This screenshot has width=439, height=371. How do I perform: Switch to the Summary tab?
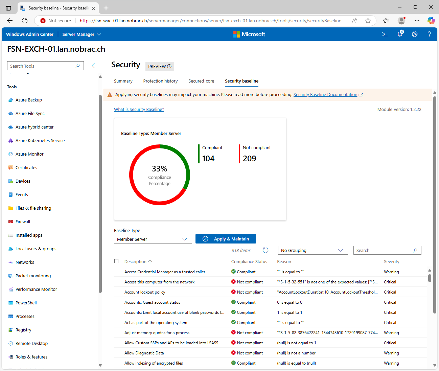click(123, 81)
